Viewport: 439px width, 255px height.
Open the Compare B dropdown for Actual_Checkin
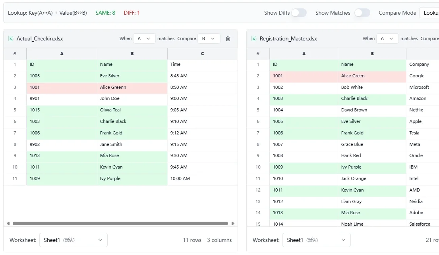(x=209, y=38)
